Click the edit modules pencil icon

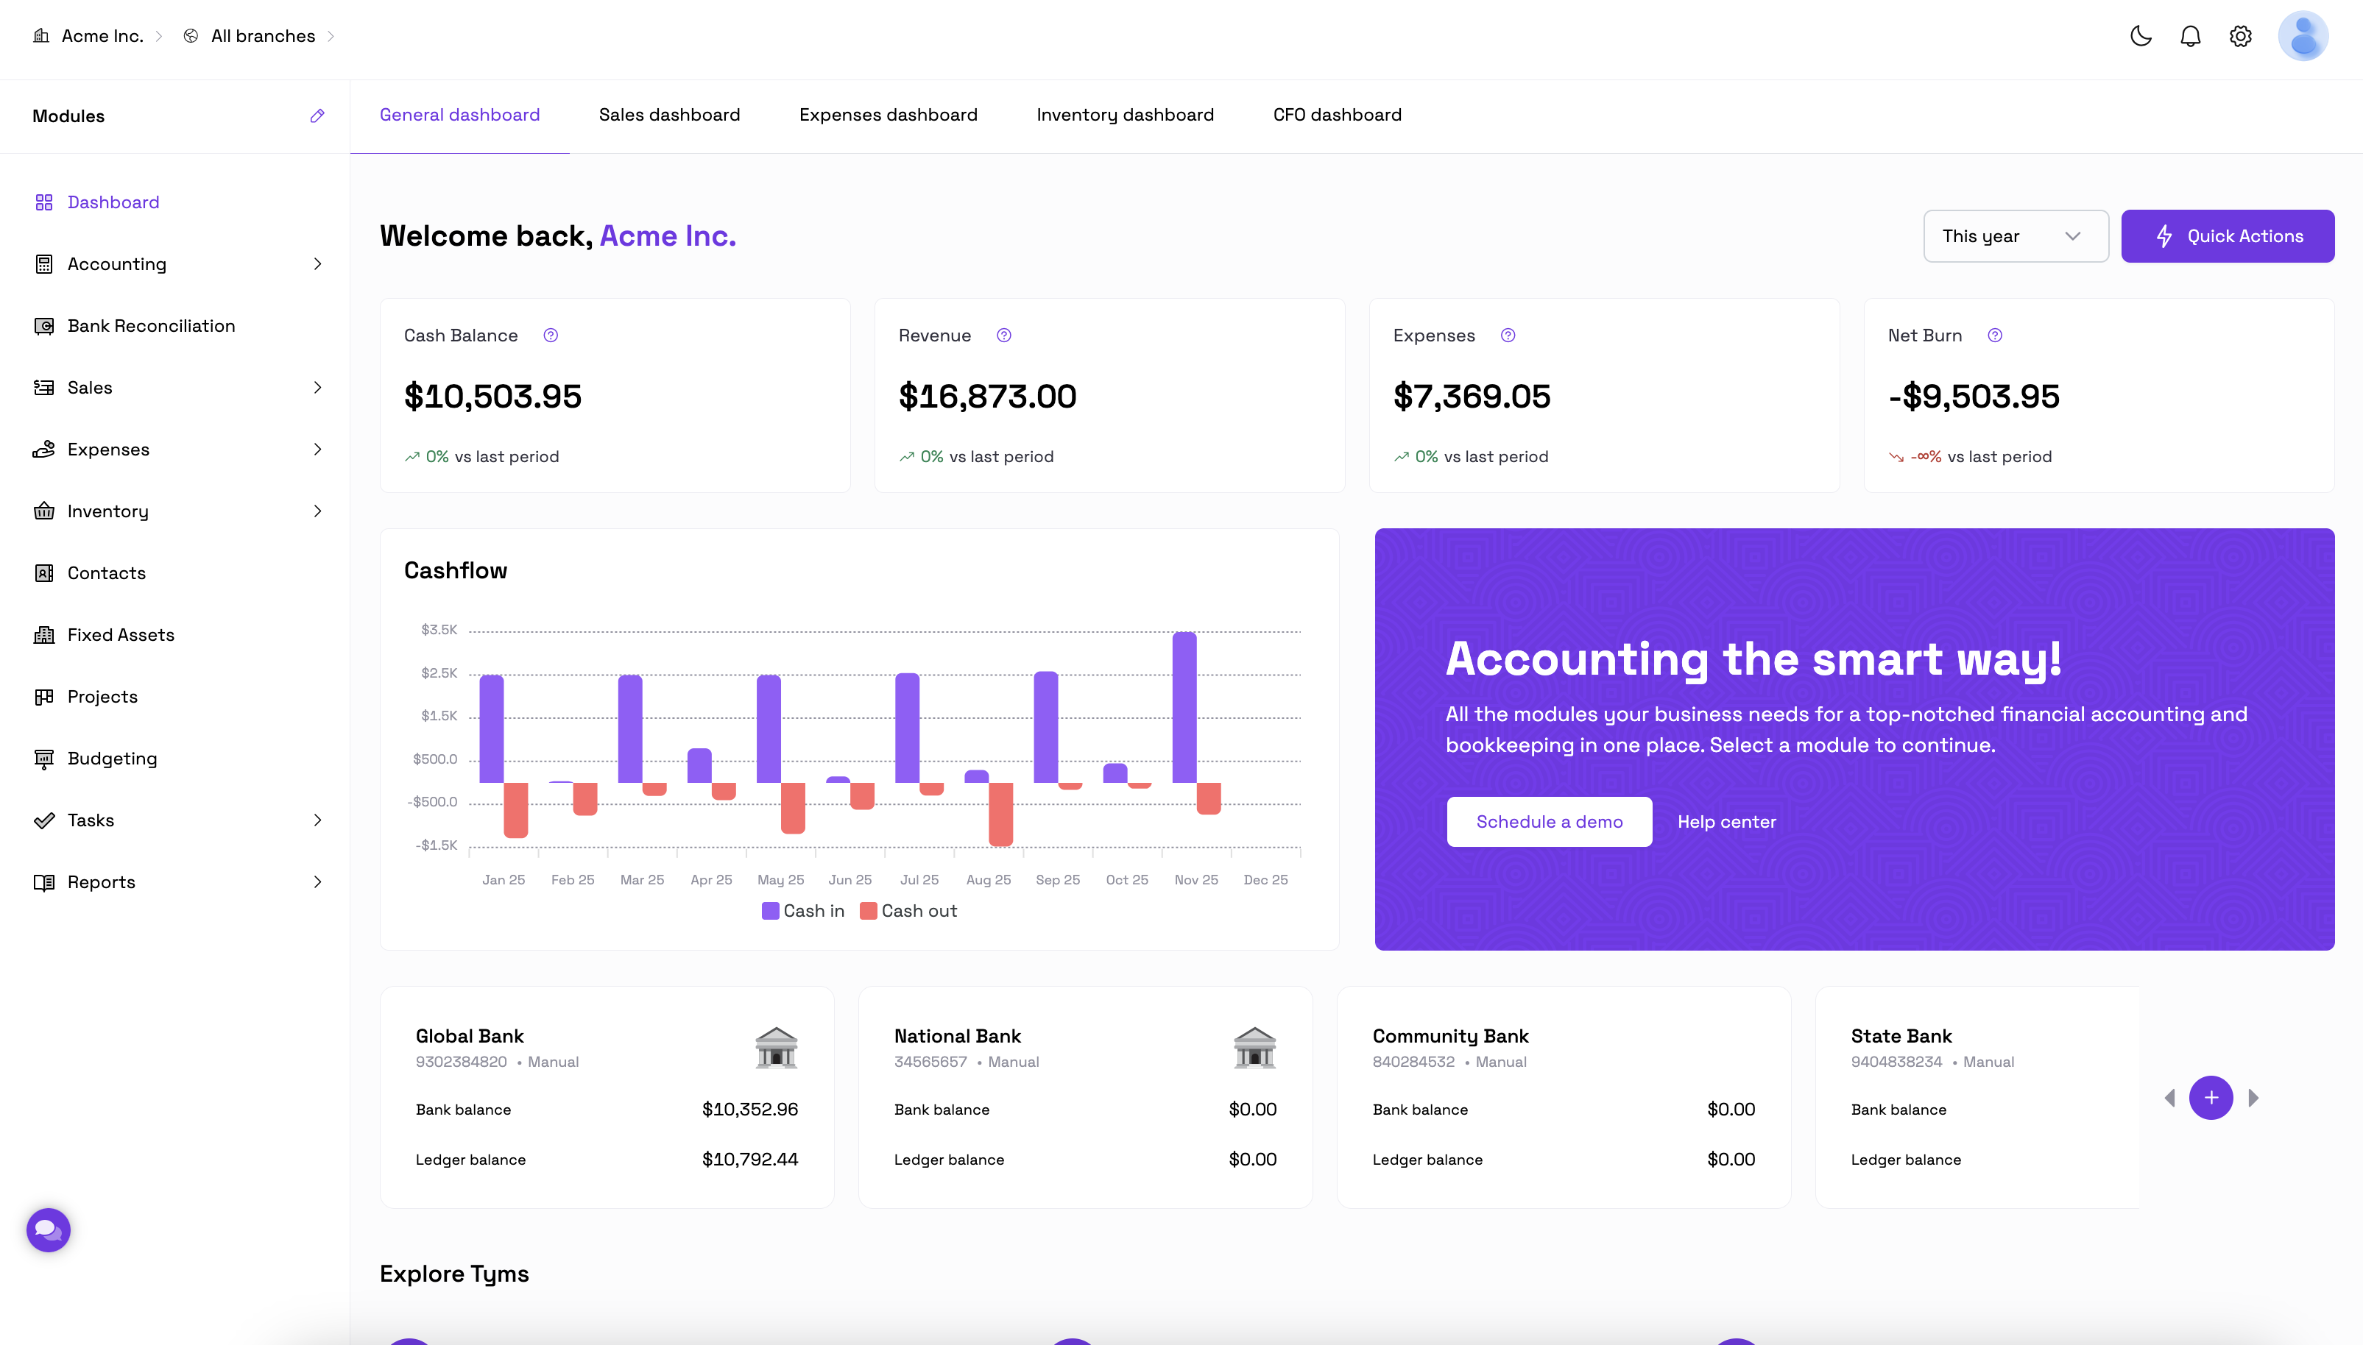[317, 116]
